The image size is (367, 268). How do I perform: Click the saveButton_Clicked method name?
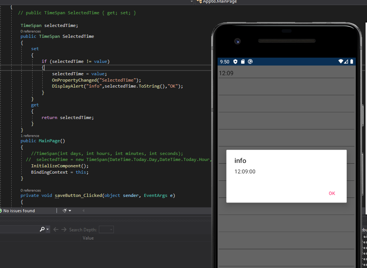(x=78, y=195)
